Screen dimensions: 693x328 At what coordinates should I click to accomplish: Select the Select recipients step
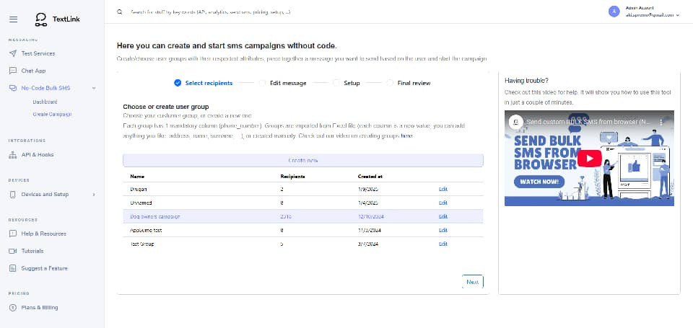click(204, 83)
